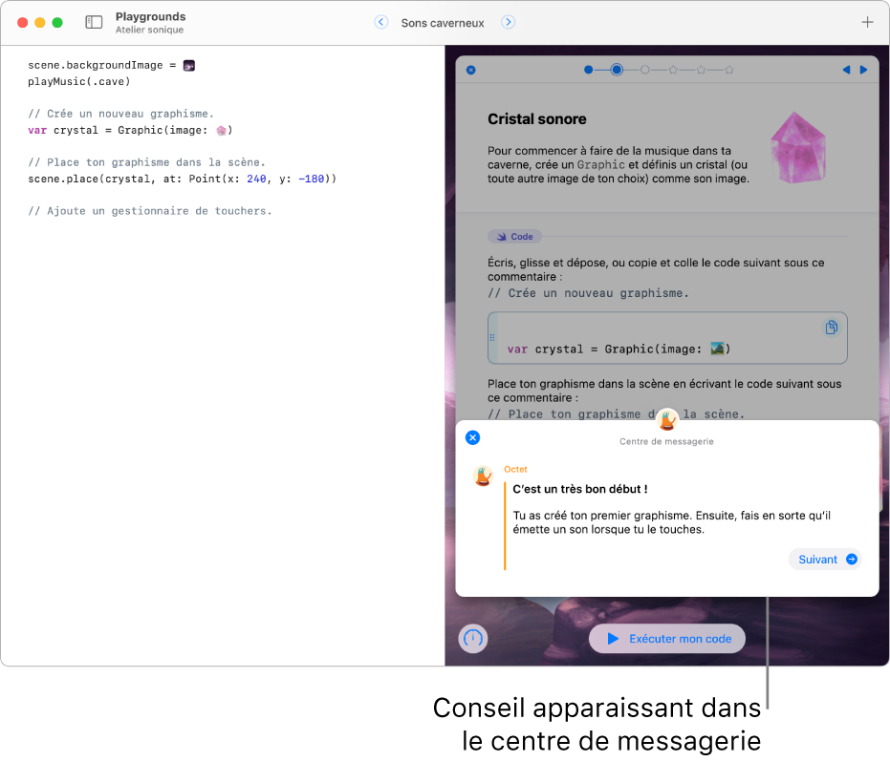890x762 pixels.
Task: Select first star progress step
Action: (x=673, y=70)
